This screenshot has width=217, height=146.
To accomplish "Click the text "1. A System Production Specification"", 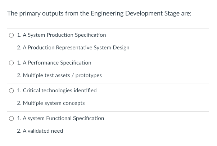I will coord(62,35).
